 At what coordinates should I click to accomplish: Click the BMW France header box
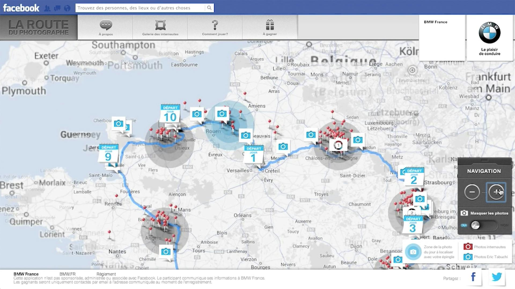442,38
